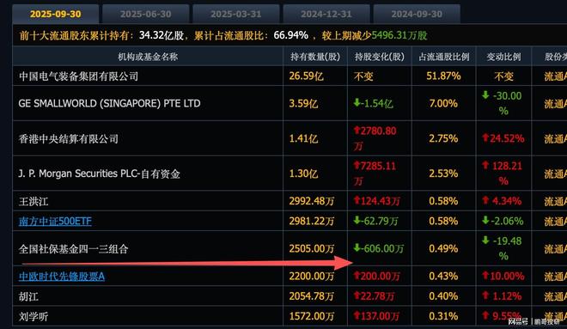Click the 34.32亿股 total holdings figure
Screen dimensions: 567x329
162,35
